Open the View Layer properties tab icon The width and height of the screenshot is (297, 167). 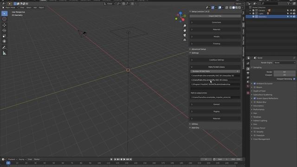248,77
